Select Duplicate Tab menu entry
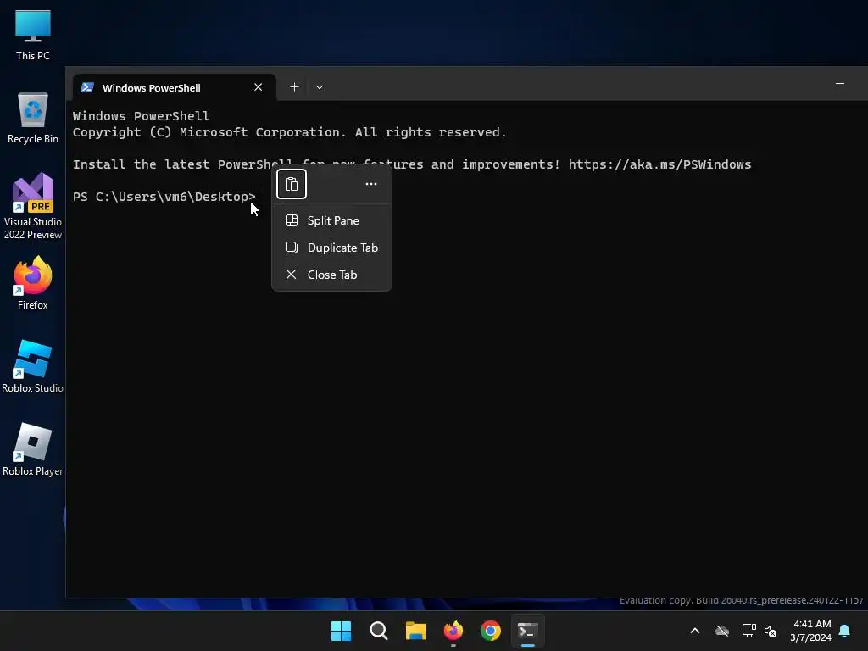Viewport: 868px width, 651px height. pos(331,248)
